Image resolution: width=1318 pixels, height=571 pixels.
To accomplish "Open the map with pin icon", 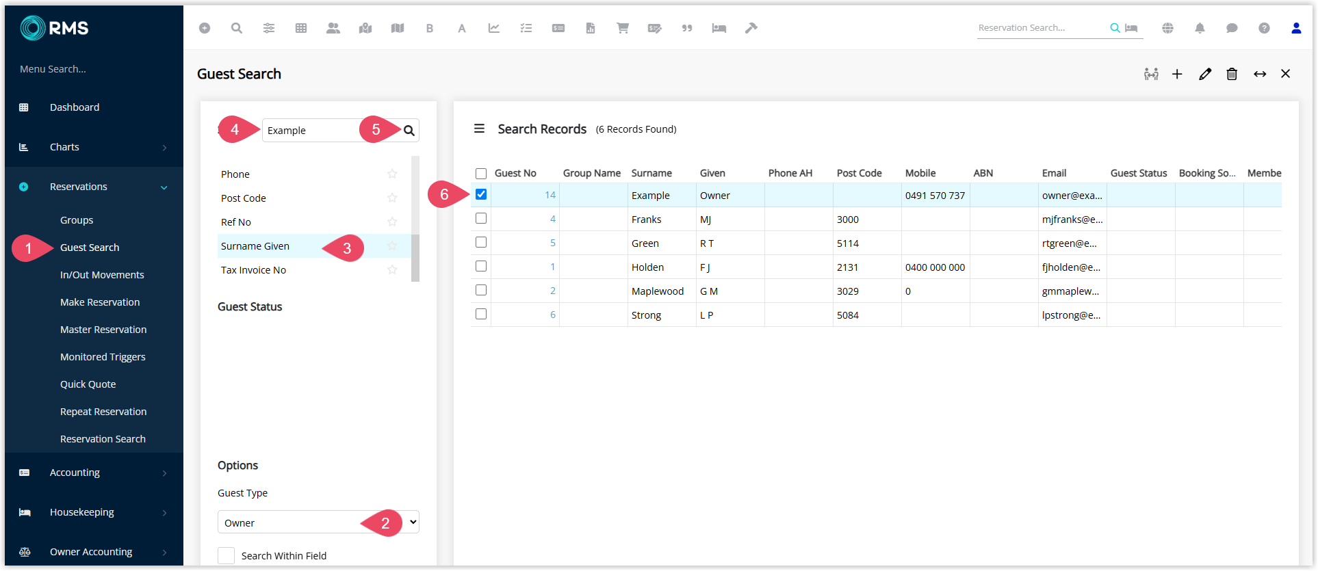I will tap(365, 28).
